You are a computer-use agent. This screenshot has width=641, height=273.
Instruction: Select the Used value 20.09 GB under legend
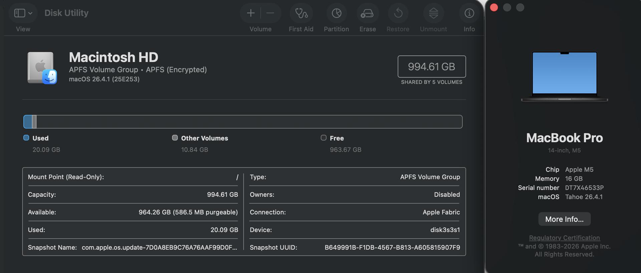(x=46, y=150)
